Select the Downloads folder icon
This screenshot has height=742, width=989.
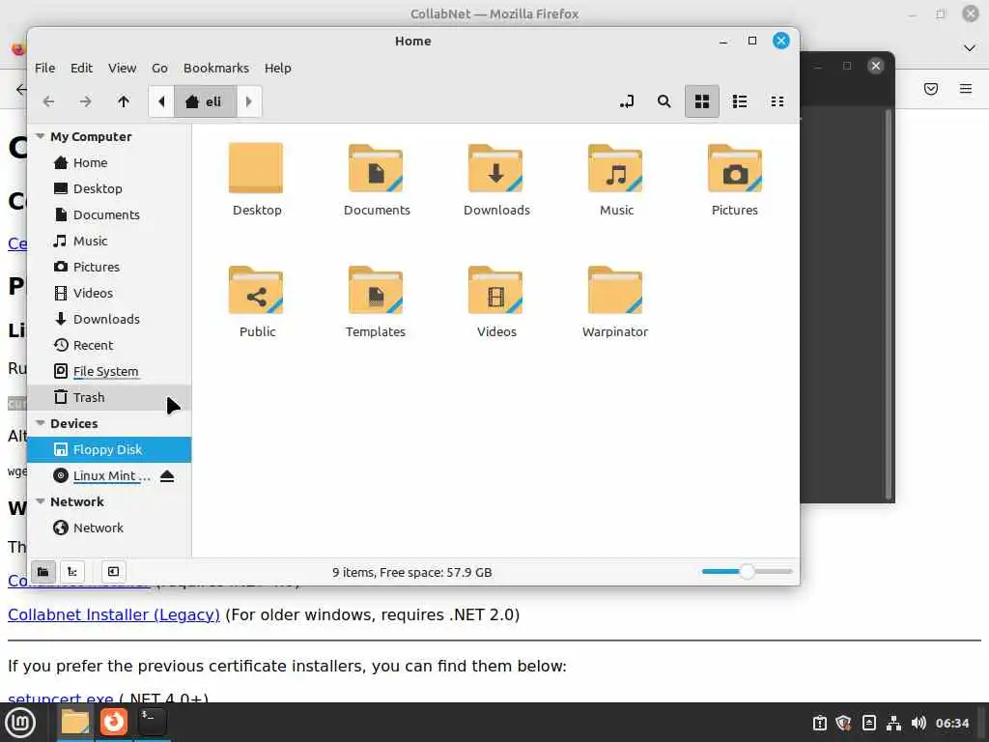[x=495, y=168]
